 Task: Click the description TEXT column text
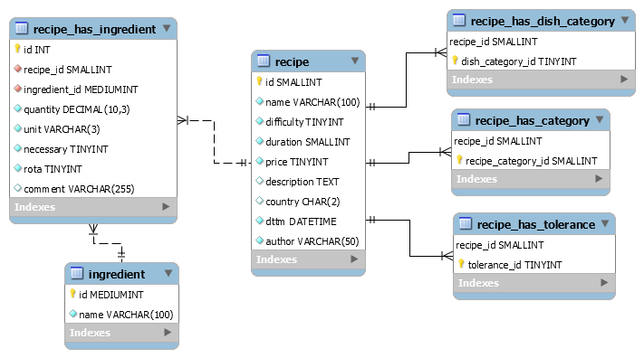coord(303,182)
